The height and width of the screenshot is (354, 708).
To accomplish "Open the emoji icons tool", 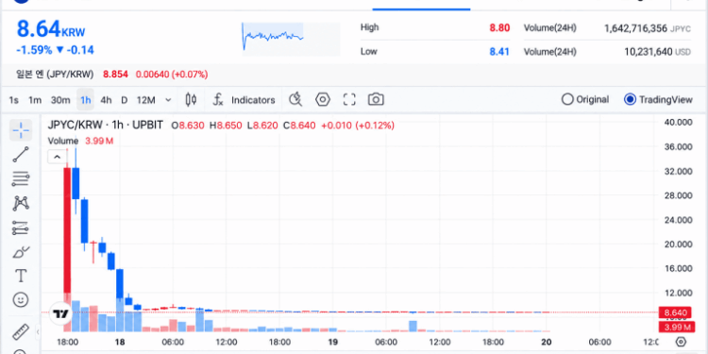I will pos(21,300).
